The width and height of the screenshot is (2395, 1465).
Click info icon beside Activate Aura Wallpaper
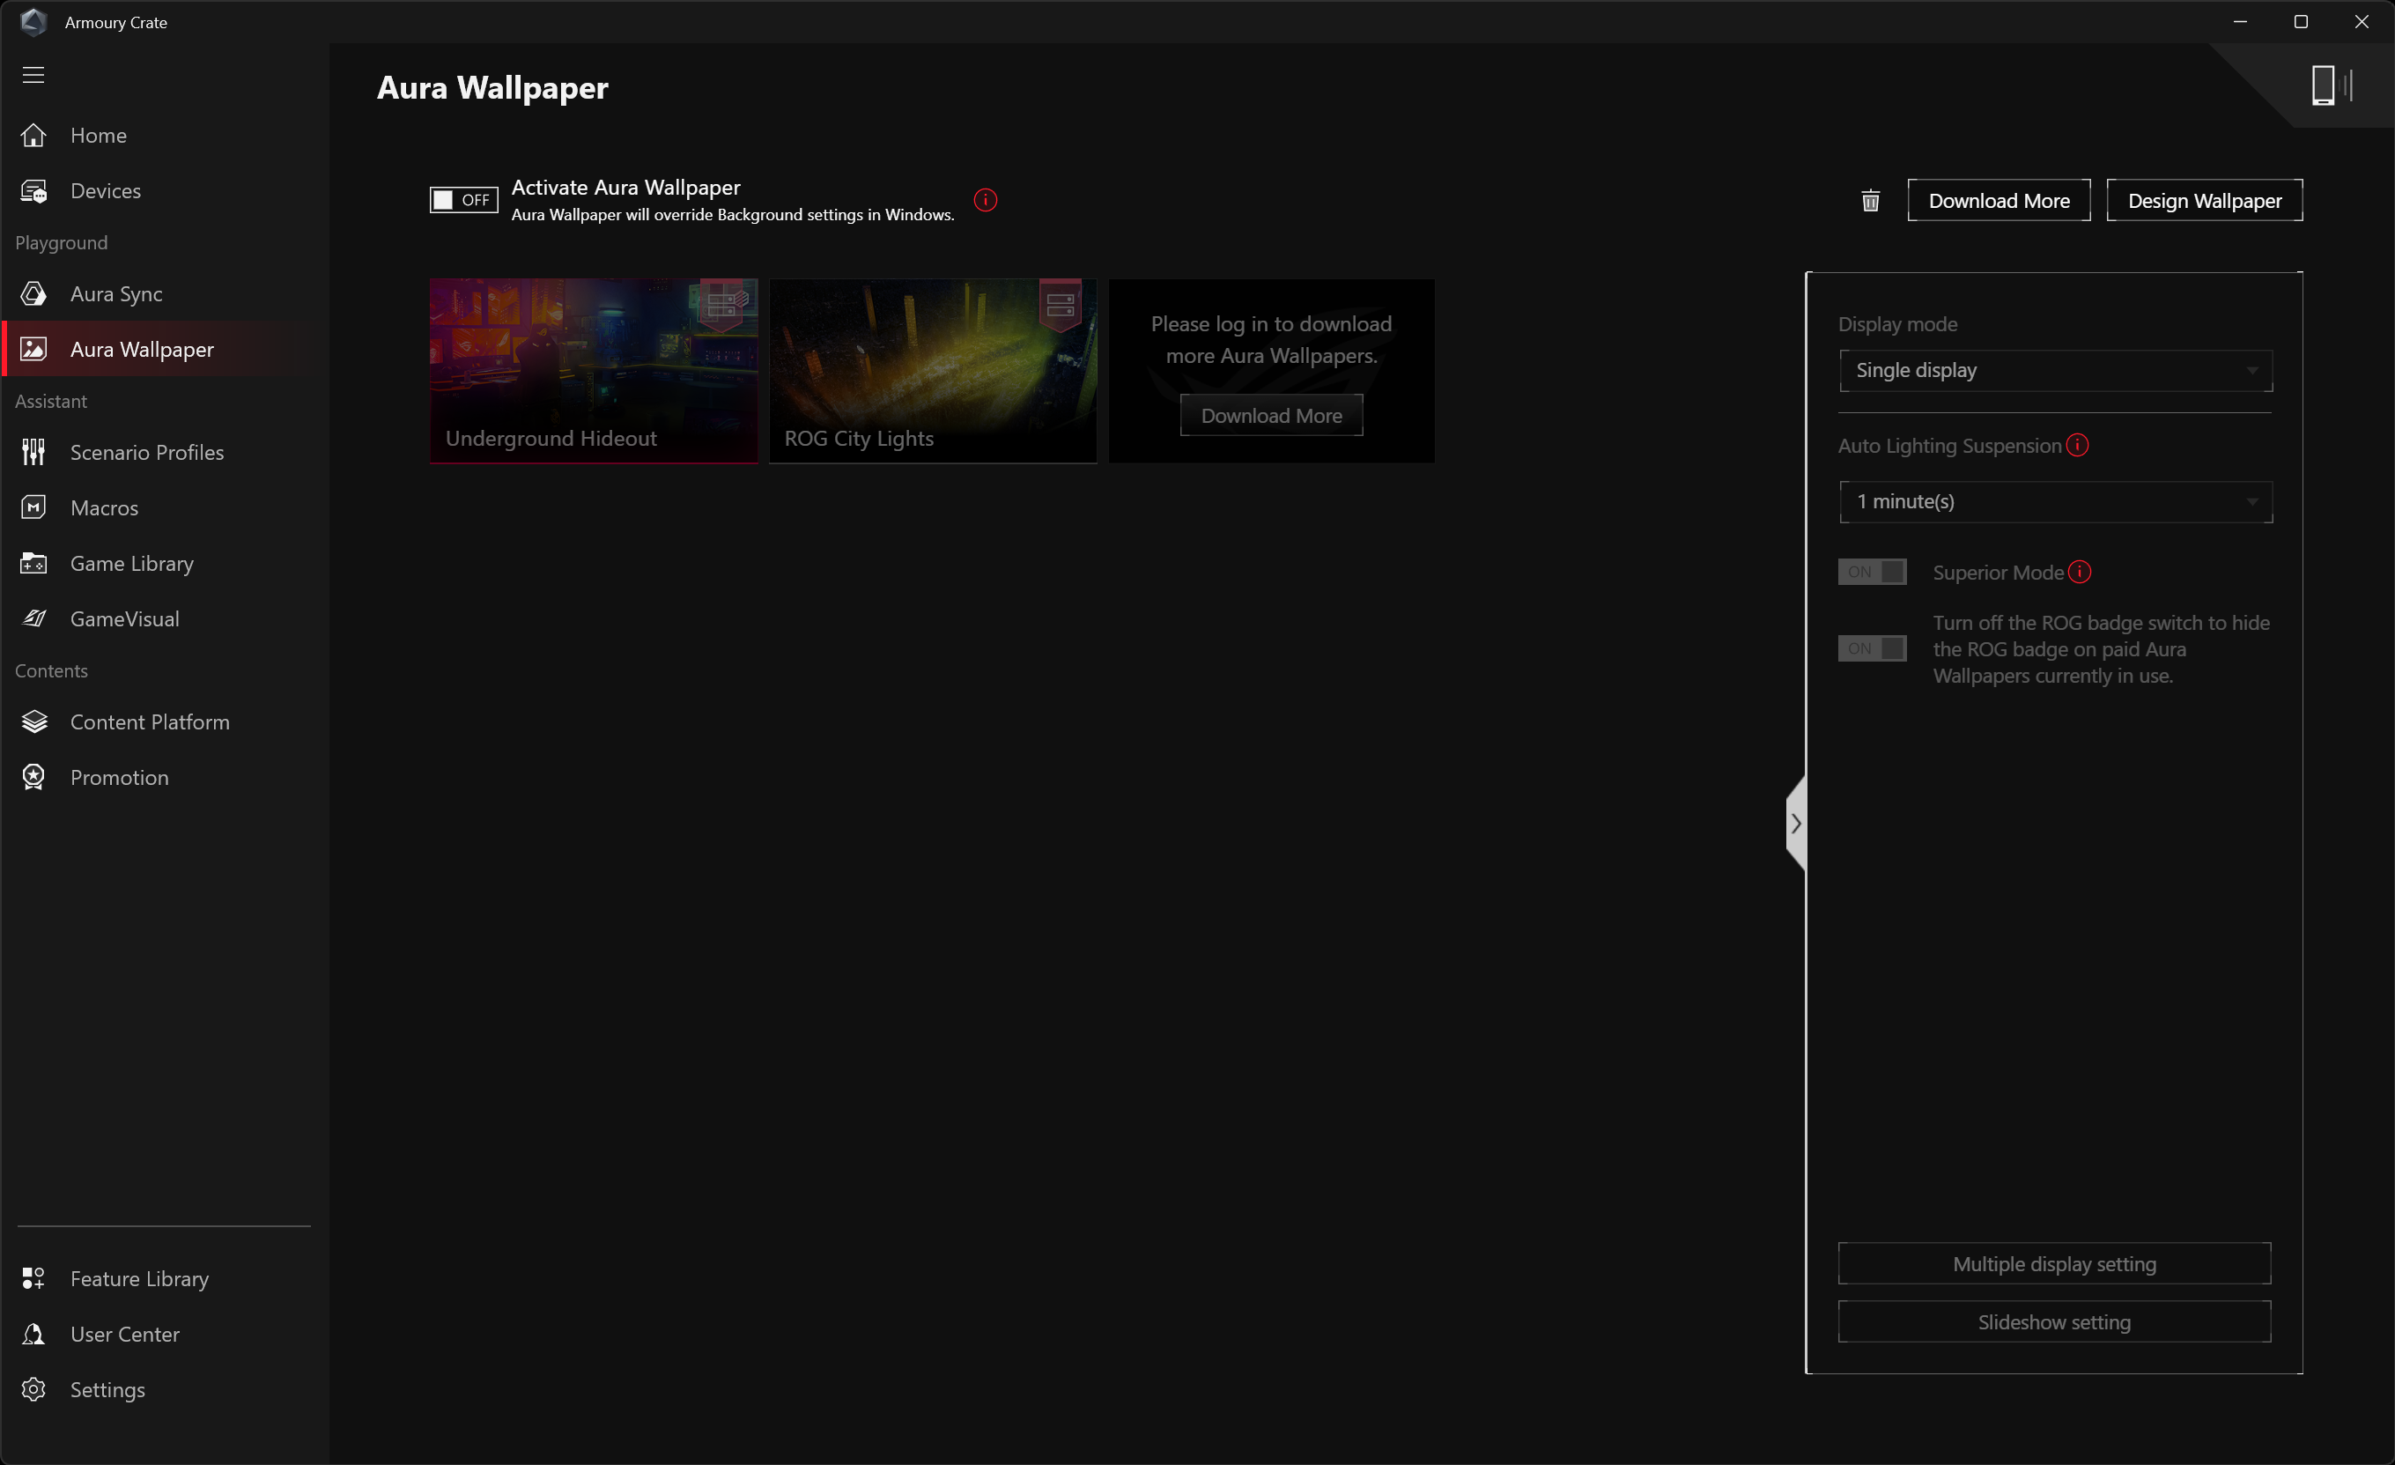(x=985, y=200)
